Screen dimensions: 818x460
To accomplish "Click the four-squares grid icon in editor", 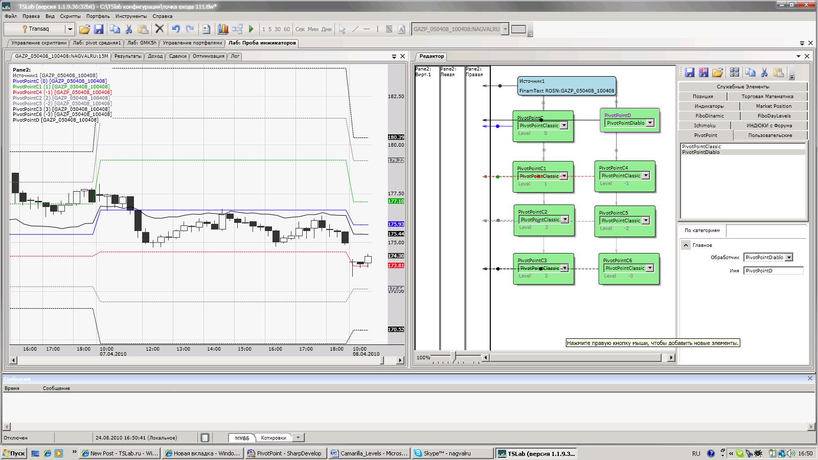I will (x=735, y=73).
